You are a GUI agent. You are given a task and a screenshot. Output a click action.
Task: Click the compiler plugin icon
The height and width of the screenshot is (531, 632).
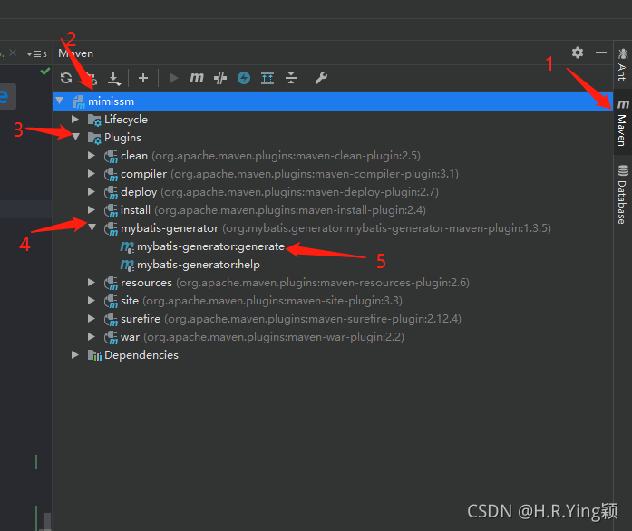coord(111,174)
